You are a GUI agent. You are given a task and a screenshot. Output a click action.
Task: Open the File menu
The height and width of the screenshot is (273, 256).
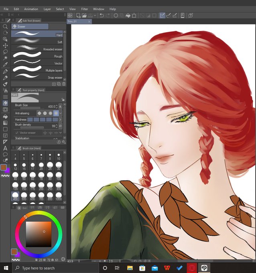coord(6,9)
